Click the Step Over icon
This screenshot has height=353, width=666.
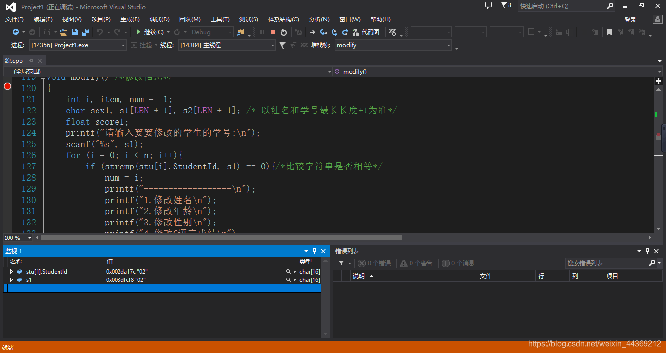click(x=334, y=32)
